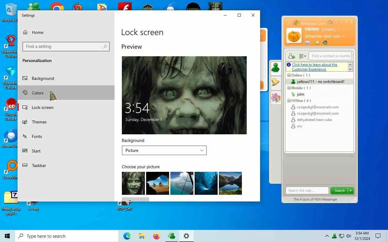The width and height of the screenshot is (388, 242).
Task: Choose the airplane wing sky thumbnail
Action: [x=182, y=183]
